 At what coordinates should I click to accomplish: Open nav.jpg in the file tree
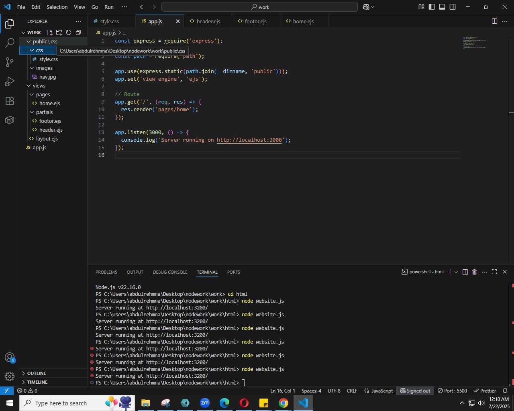point(53,77)
